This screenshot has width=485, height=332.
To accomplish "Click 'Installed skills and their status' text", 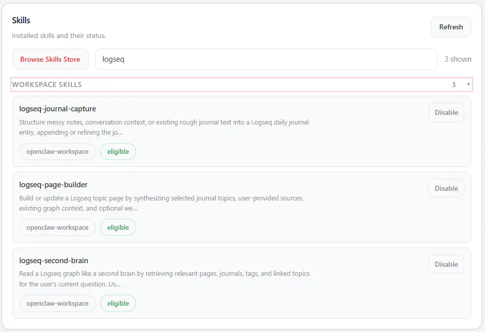I will coord(59,35).
